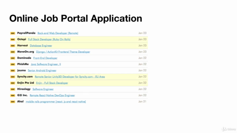Viewport: 237px width, 133px height.
Task: Click the Online Job Portal Application heading
Action: click(x=76, y=18)
